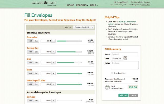164x104 pixels.
Task: Open Groceries amount dropdown arrow
Action: [x=54, y=41]
